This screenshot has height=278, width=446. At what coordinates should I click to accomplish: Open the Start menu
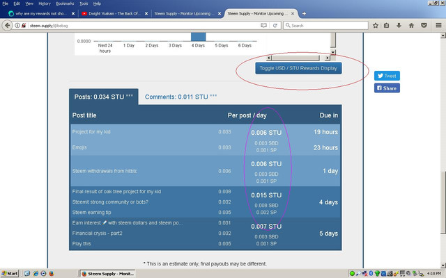(10, 273)
